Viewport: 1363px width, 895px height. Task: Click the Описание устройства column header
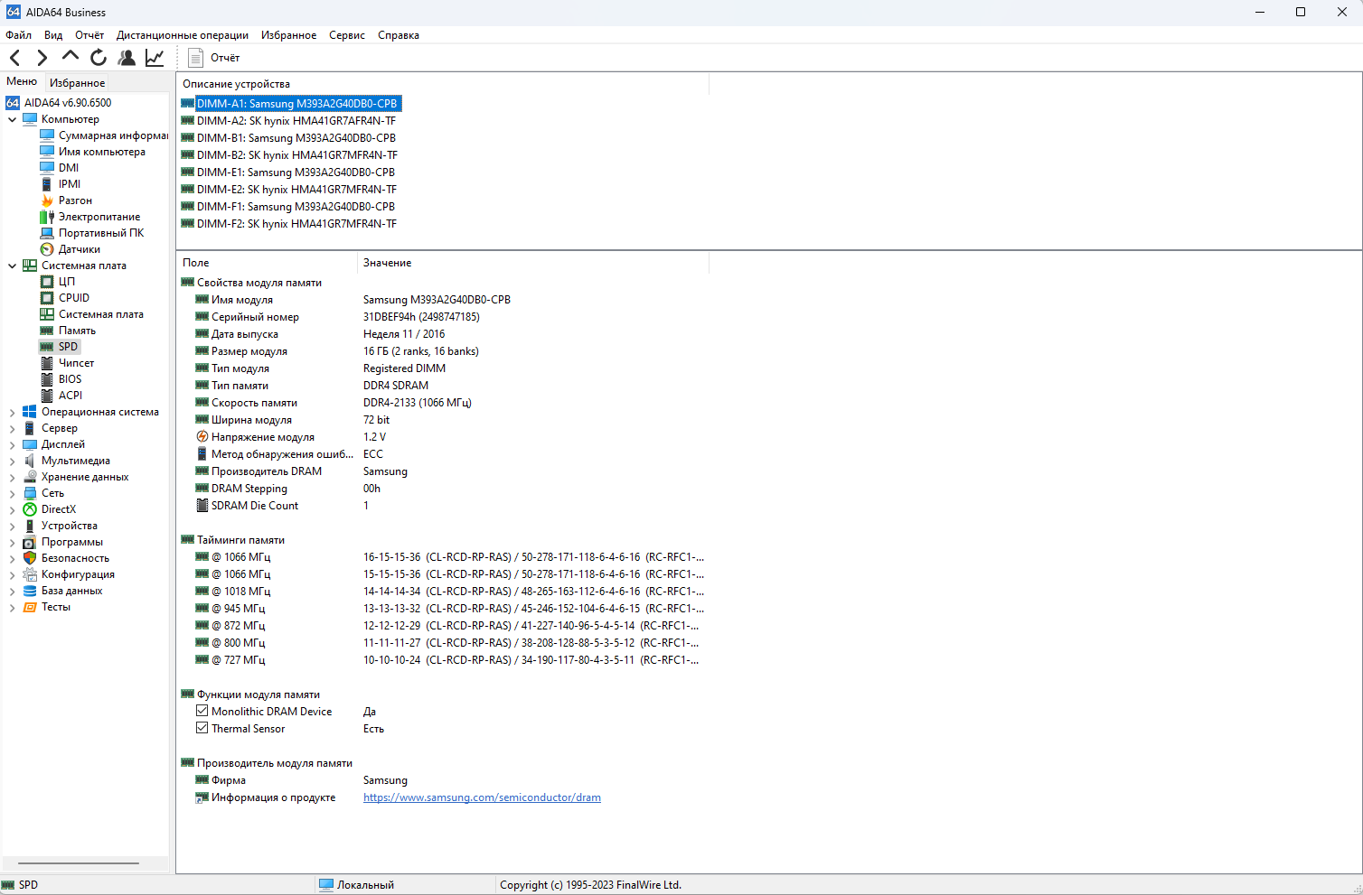click(x=443, y=84)
